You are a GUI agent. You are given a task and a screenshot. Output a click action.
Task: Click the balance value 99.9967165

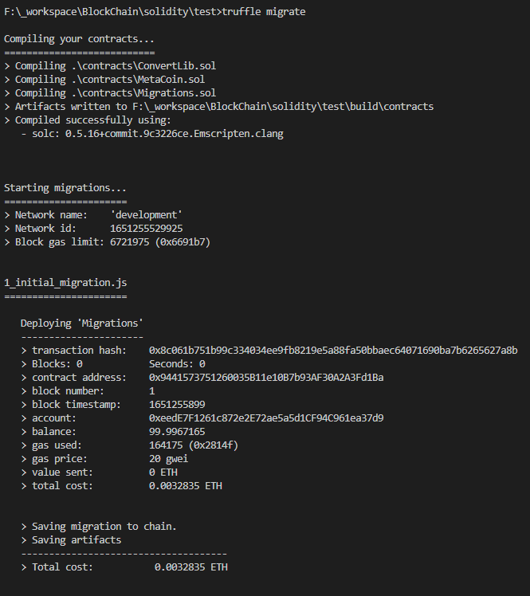pyautogui.click(x=177, y=432)
